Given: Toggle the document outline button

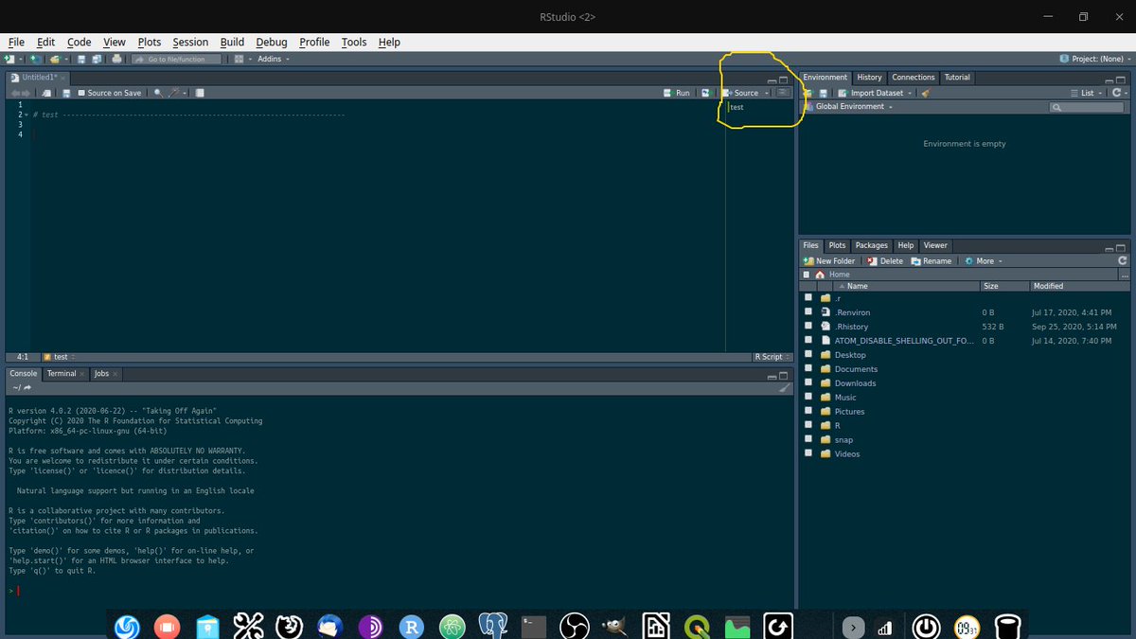Looking at the screenshot, I should (783, 92).
